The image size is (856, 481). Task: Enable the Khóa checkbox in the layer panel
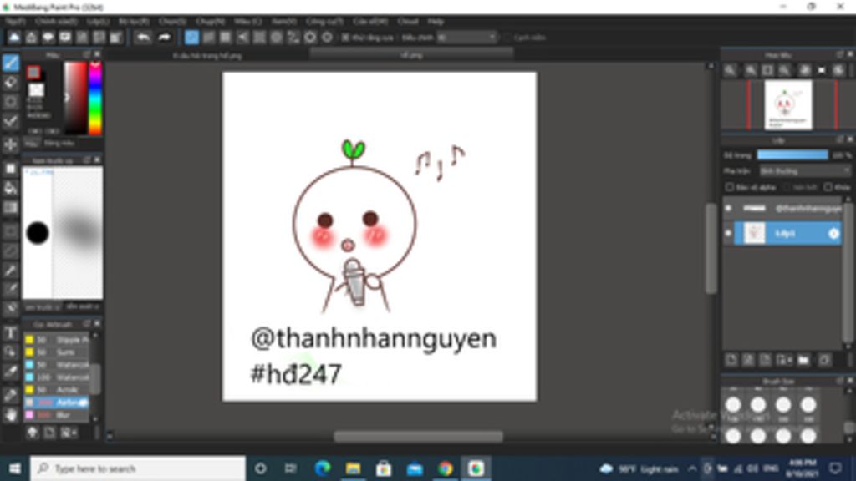tap(828, 187)
